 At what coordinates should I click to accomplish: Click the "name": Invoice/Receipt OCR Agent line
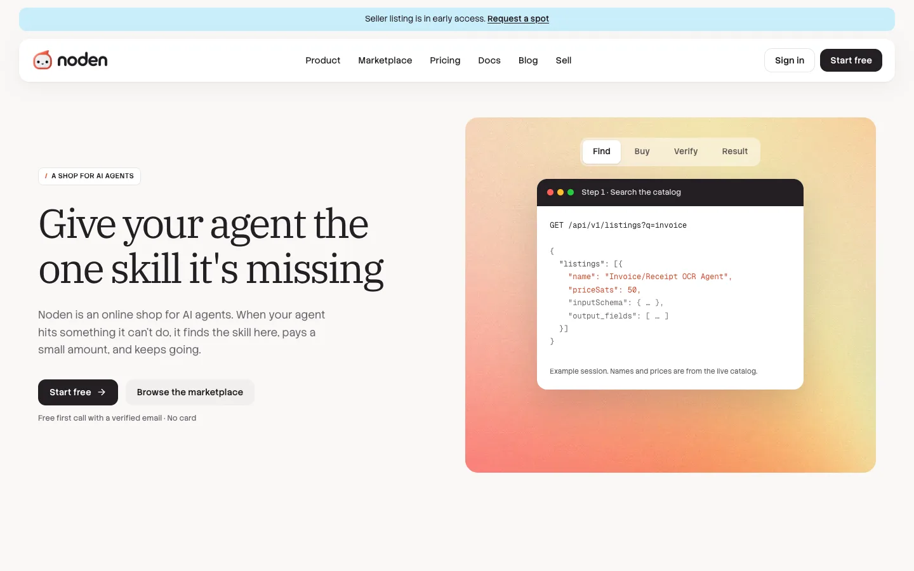650,277
